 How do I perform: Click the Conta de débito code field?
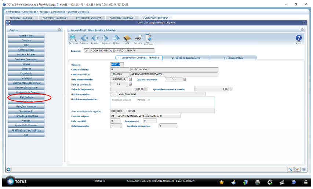tap(120, 69)
